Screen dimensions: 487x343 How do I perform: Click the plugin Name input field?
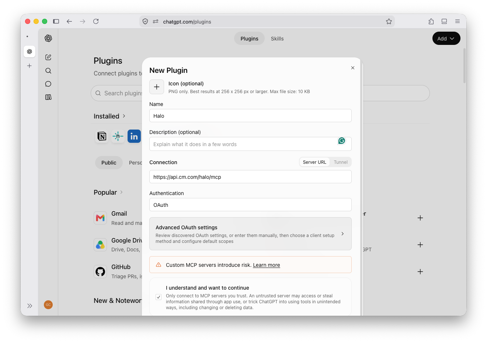[250, 116]
